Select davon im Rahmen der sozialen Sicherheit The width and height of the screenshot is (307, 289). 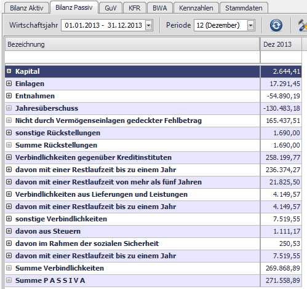87,243
